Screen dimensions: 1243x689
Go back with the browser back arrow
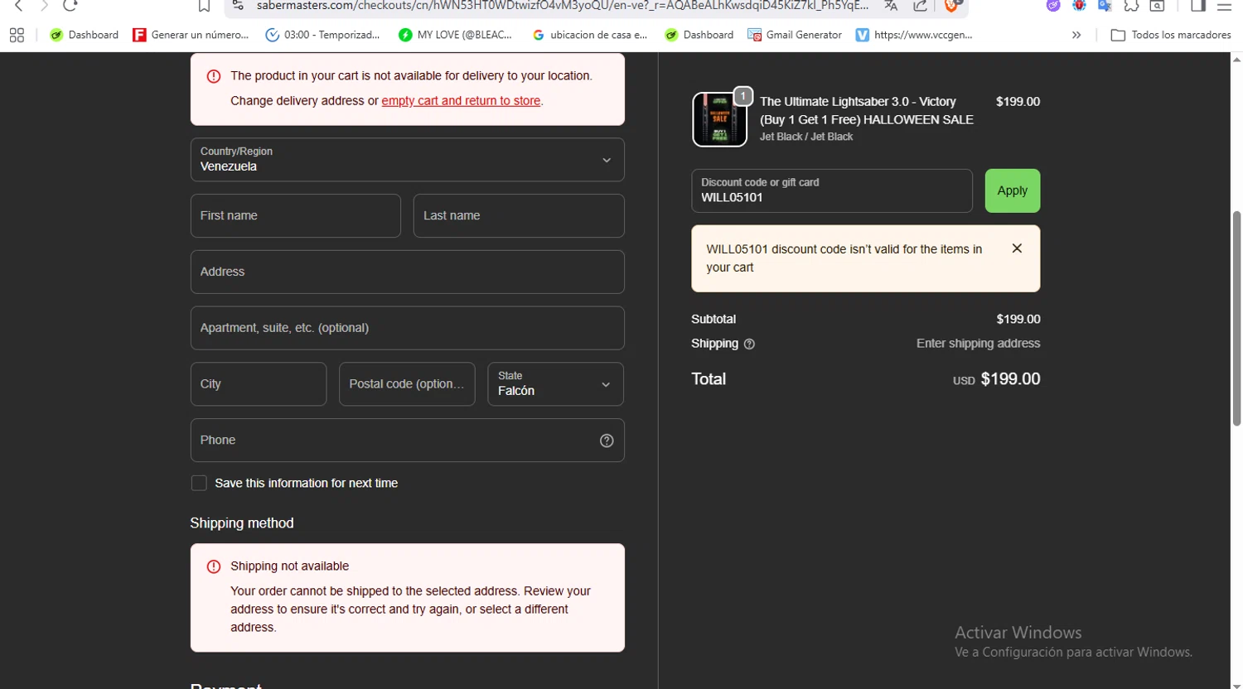18,6
